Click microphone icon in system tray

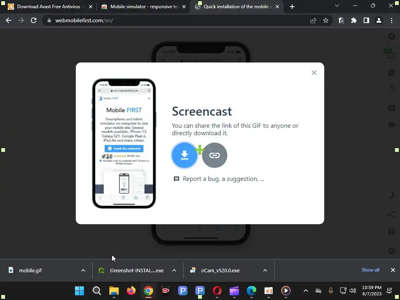pyautogui.click(x=330, y=291)
